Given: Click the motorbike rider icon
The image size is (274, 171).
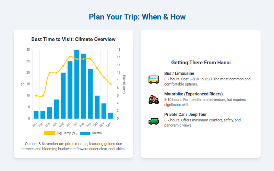Looking at the screenshot, I should tap(154, 100).
